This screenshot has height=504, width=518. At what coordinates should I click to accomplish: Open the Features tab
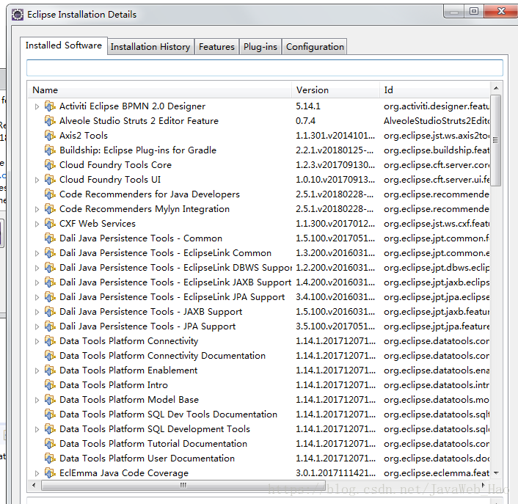coord(216,46)
